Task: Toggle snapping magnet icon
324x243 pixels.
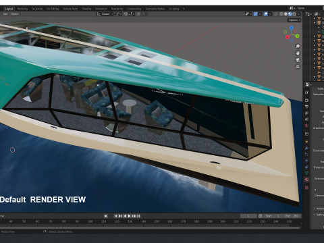Action: (126, 14)
